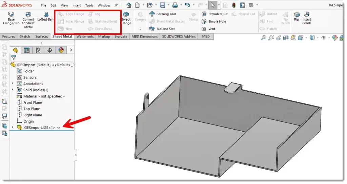Pin the menu bar with pushpin
This screenshot has height=184, width=347.
[116, 5]
